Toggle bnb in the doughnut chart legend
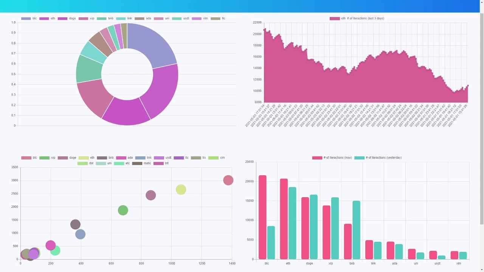This screenshot has width=484, height=272. (x=105, y=18)
